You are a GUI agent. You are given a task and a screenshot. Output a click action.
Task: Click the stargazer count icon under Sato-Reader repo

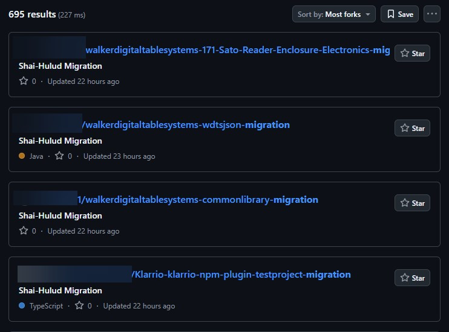[x=24, y=81]
